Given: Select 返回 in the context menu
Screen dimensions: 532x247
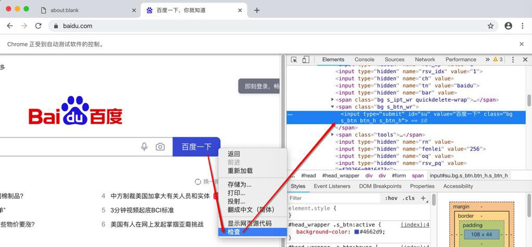Looking at the screenshot, I should (x=252, y=154).
